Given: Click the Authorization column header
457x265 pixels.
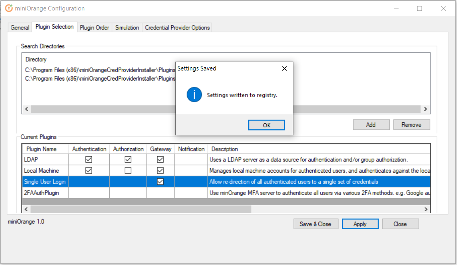Looking at the screenshot, I should coord(128,149).
